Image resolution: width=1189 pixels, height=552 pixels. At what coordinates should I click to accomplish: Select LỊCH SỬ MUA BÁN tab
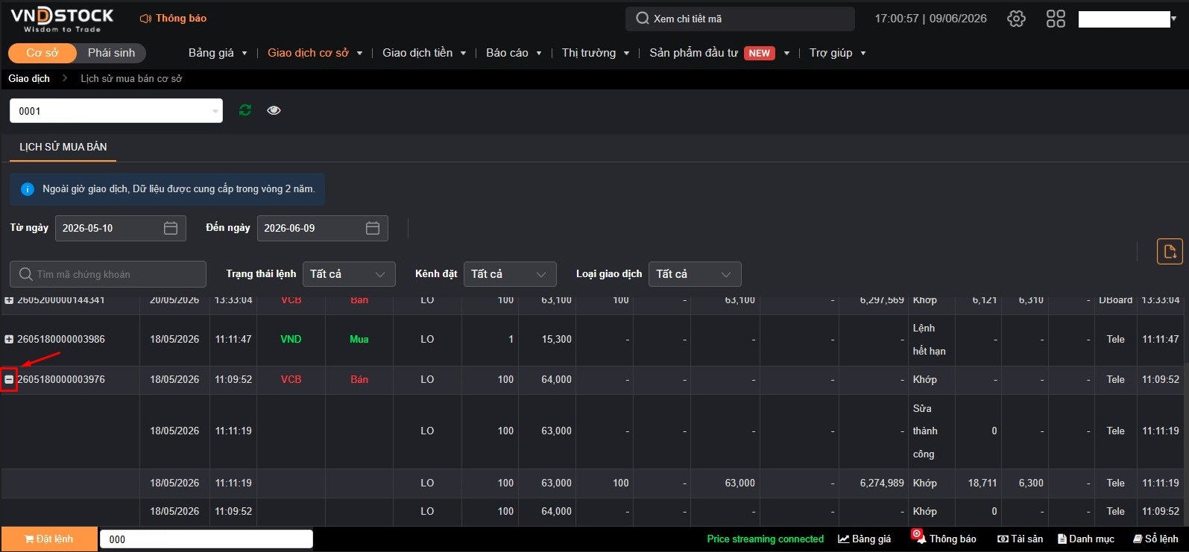(63, 147)
